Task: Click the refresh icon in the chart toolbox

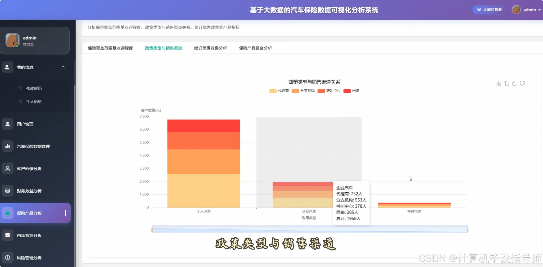Action: pos(523,83)
